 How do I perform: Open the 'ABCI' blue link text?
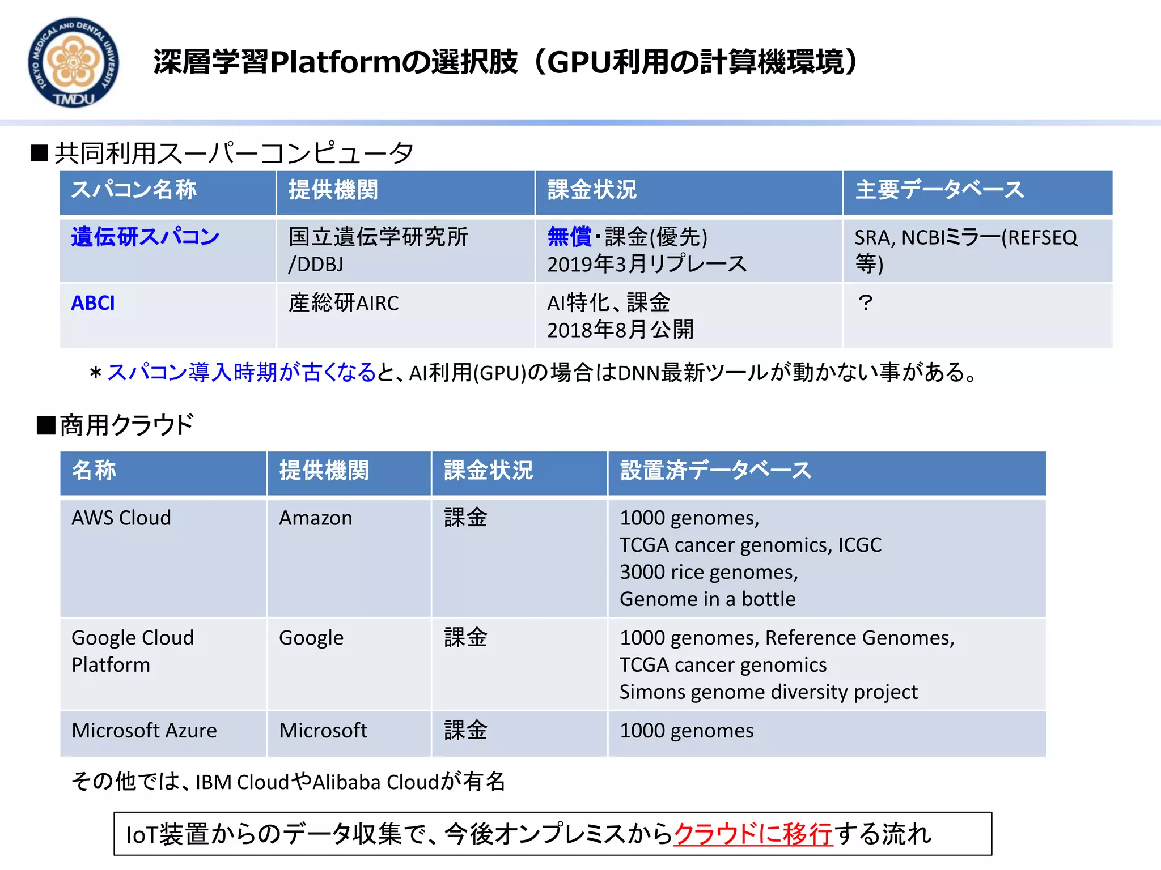[93, 303]
